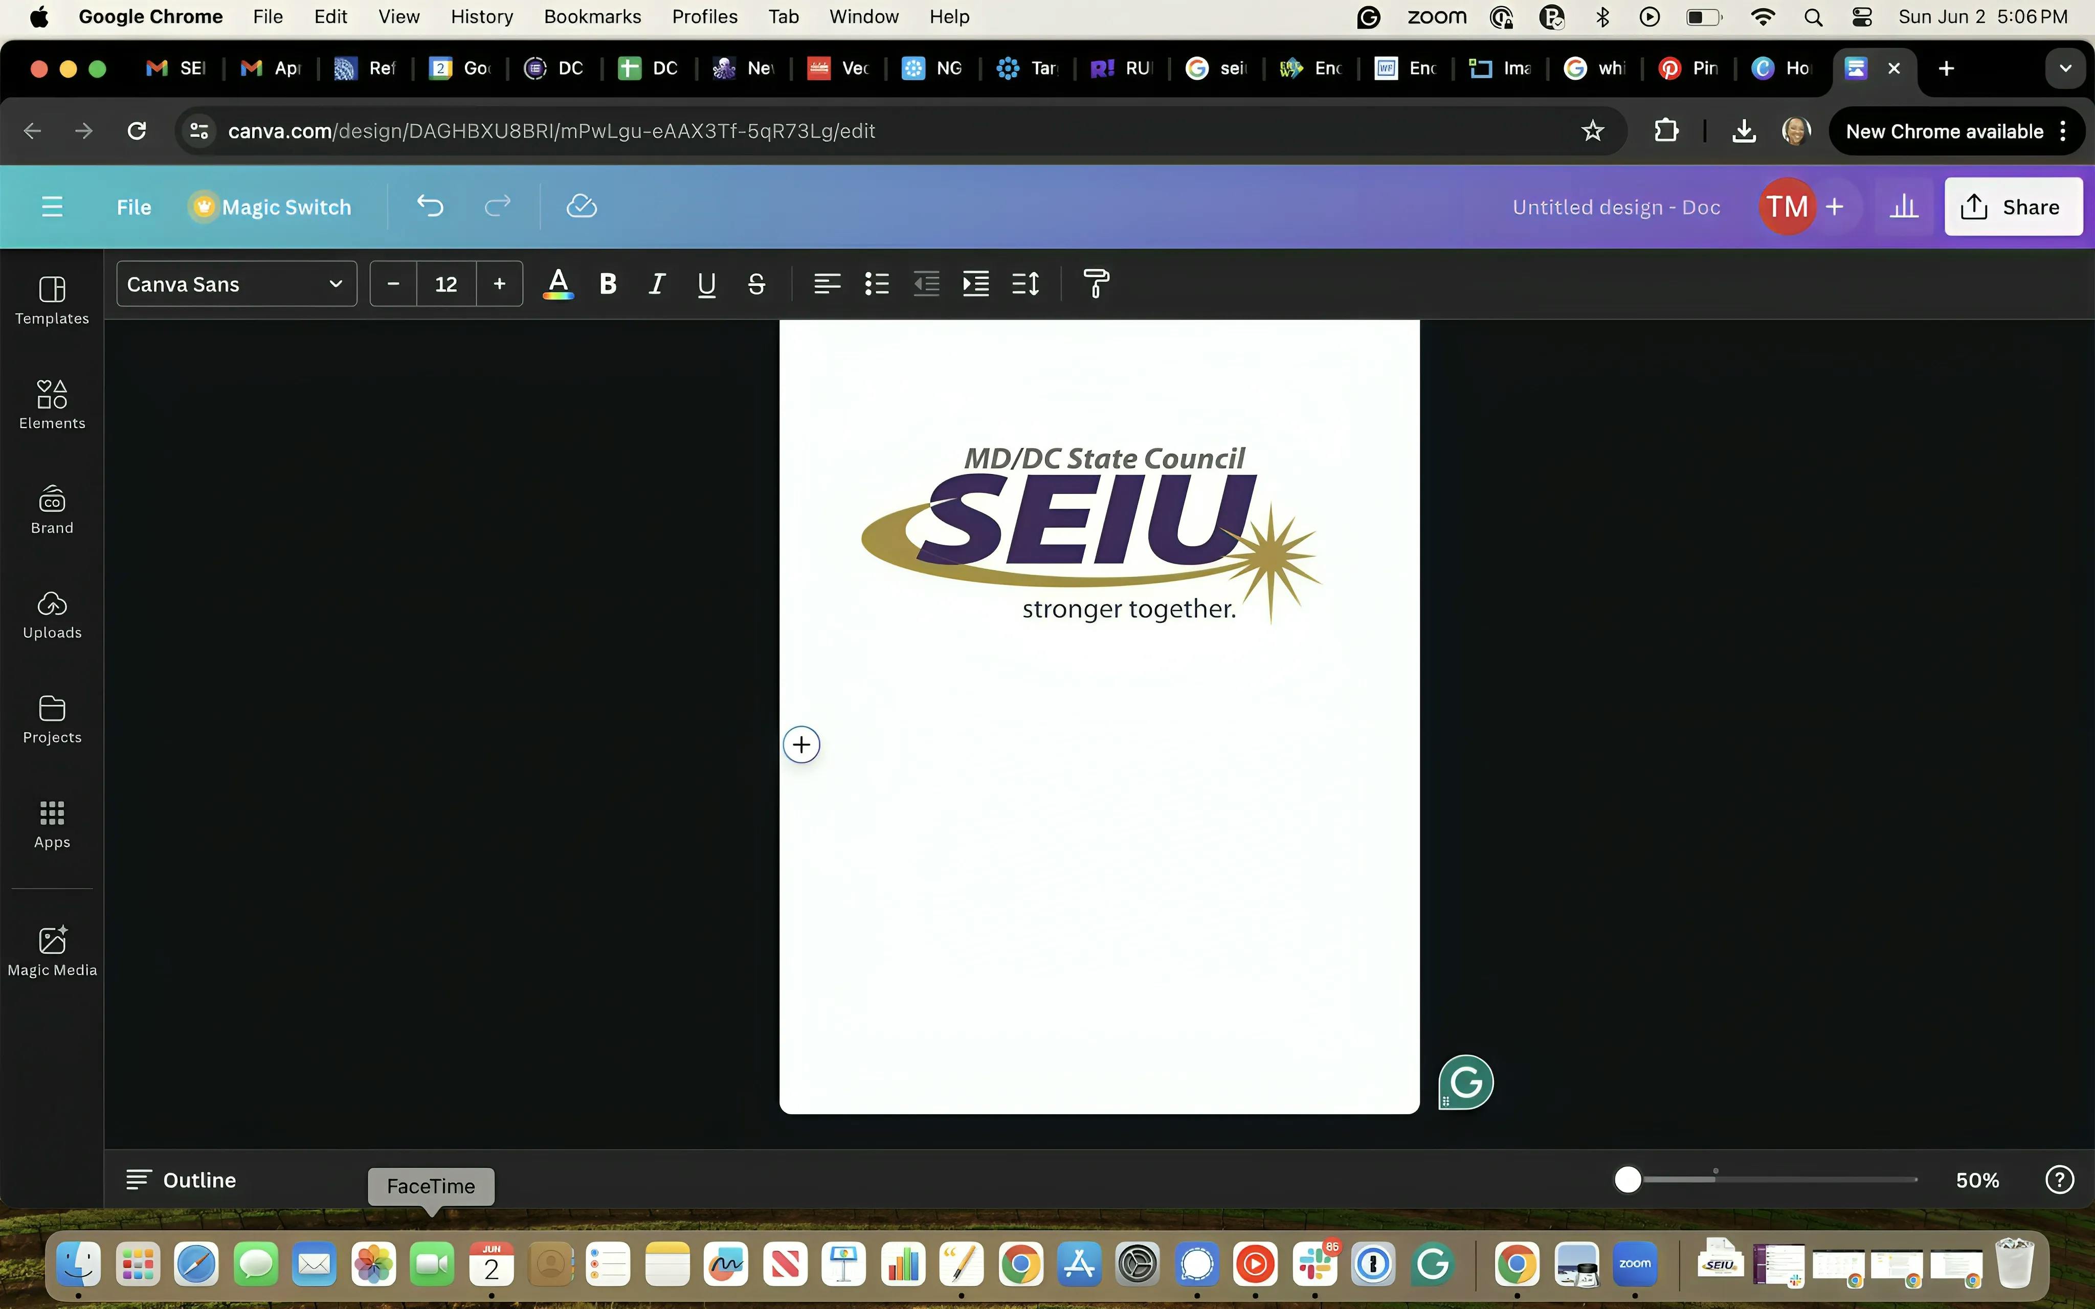Click the font size field showing 12
2095x1309 pixels.
click(x=446, y=283)
